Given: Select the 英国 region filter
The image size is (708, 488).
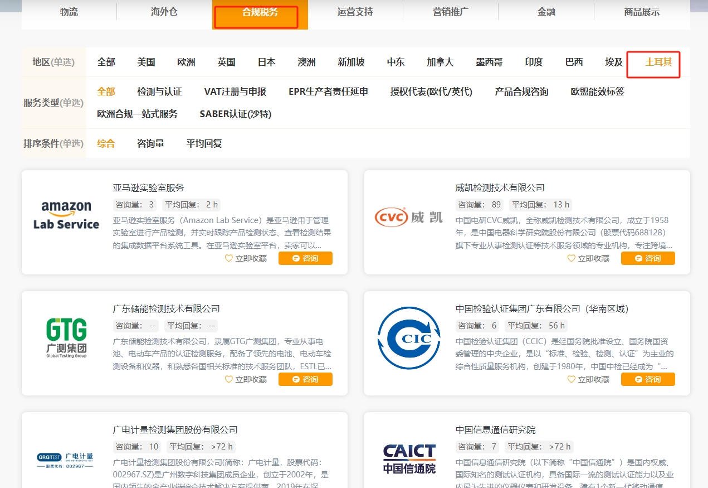Looking at the screenshot, I should pos(226,62).
